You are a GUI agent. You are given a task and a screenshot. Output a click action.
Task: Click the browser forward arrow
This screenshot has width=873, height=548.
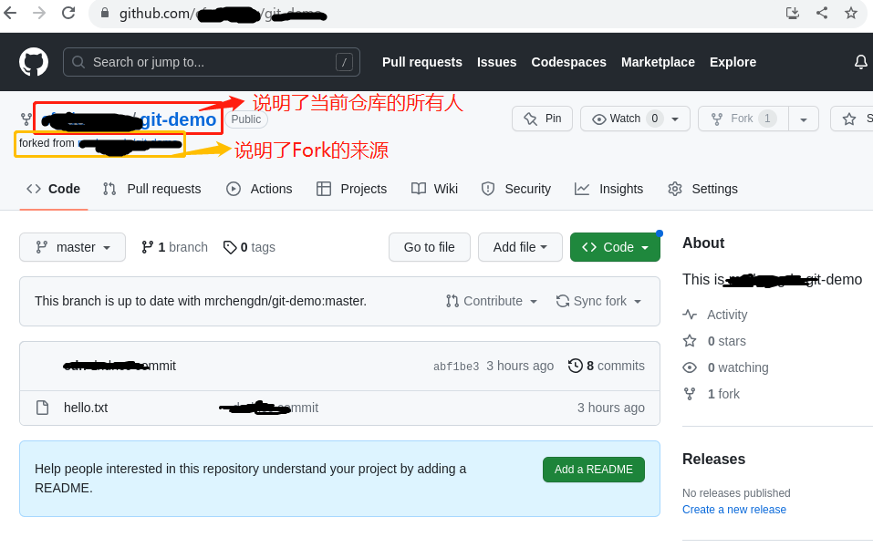(39, 13)
